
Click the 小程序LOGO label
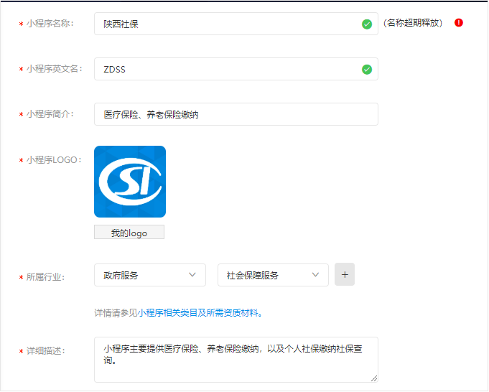pyautogui.click(x=54, y=160)
